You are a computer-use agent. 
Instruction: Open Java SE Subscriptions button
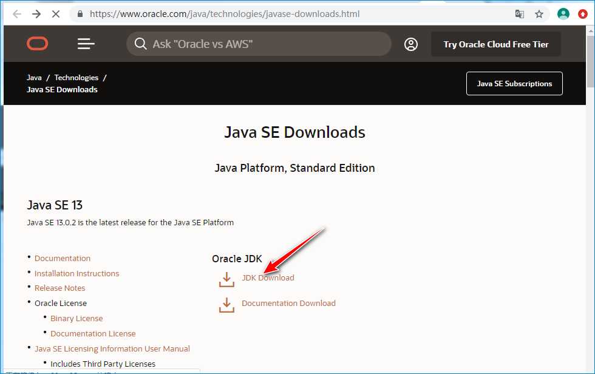pos(514,83)
